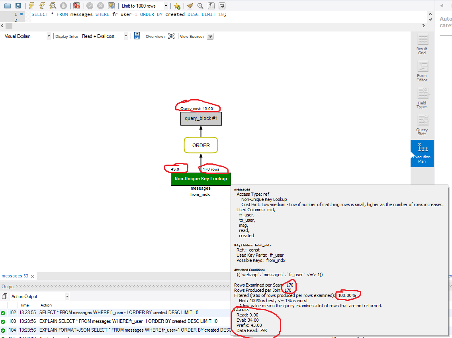Toggle stop-on-error script execution icon
452x338 pixels.
pos(76,6)
